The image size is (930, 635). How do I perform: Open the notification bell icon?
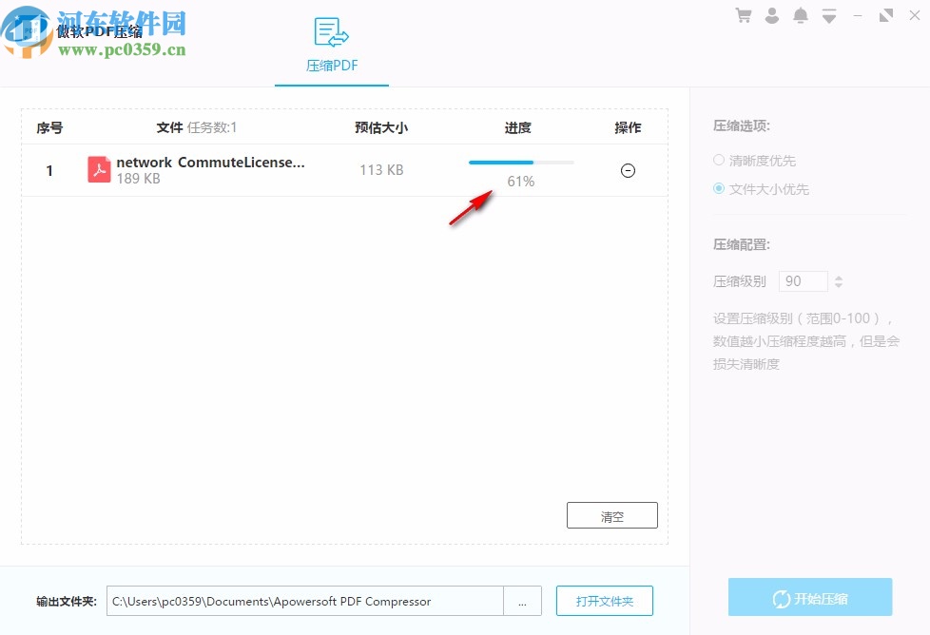(799, 15)
